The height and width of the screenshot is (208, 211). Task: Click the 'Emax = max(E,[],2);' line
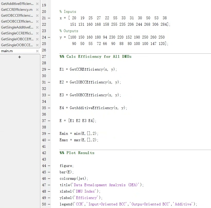point(79,140)
